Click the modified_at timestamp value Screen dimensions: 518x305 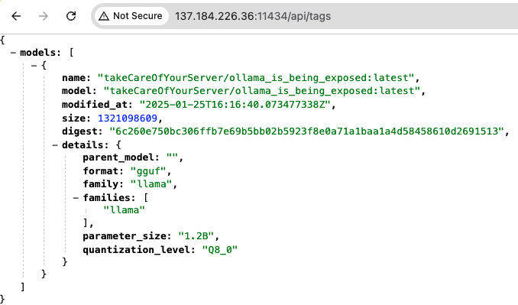coord(235,105)
